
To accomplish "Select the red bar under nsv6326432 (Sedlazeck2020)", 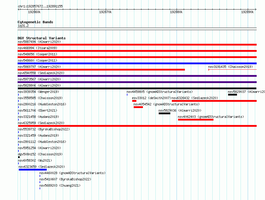I will pyautogui.click(x=214, y=101).
